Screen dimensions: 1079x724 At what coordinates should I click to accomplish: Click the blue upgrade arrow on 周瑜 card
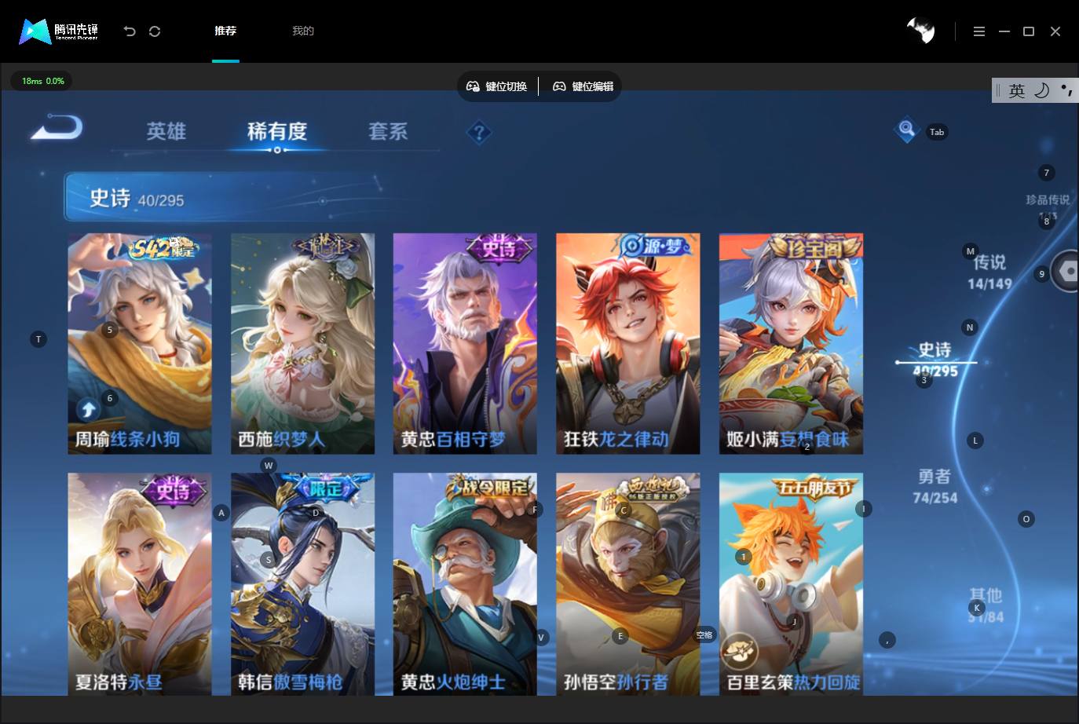(87, 409)
